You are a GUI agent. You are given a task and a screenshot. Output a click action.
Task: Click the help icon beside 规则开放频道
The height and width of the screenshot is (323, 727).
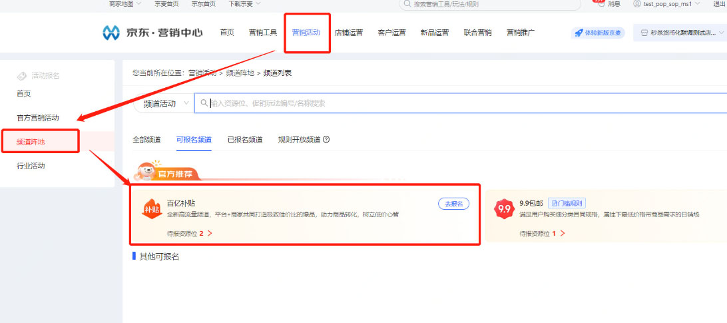[326, 140]
